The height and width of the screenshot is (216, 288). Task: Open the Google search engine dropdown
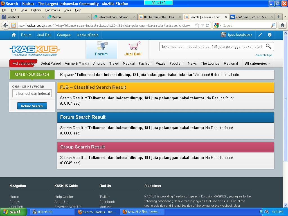pyautogui.click(x=220, y=26)
